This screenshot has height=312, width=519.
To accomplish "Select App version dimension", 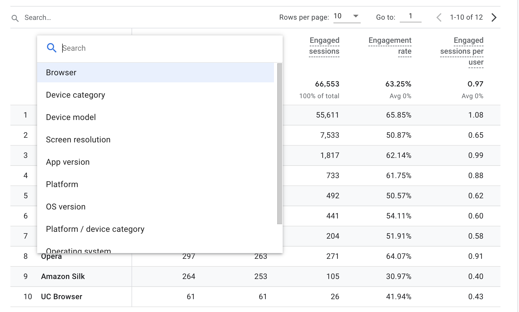I will 68,162.
